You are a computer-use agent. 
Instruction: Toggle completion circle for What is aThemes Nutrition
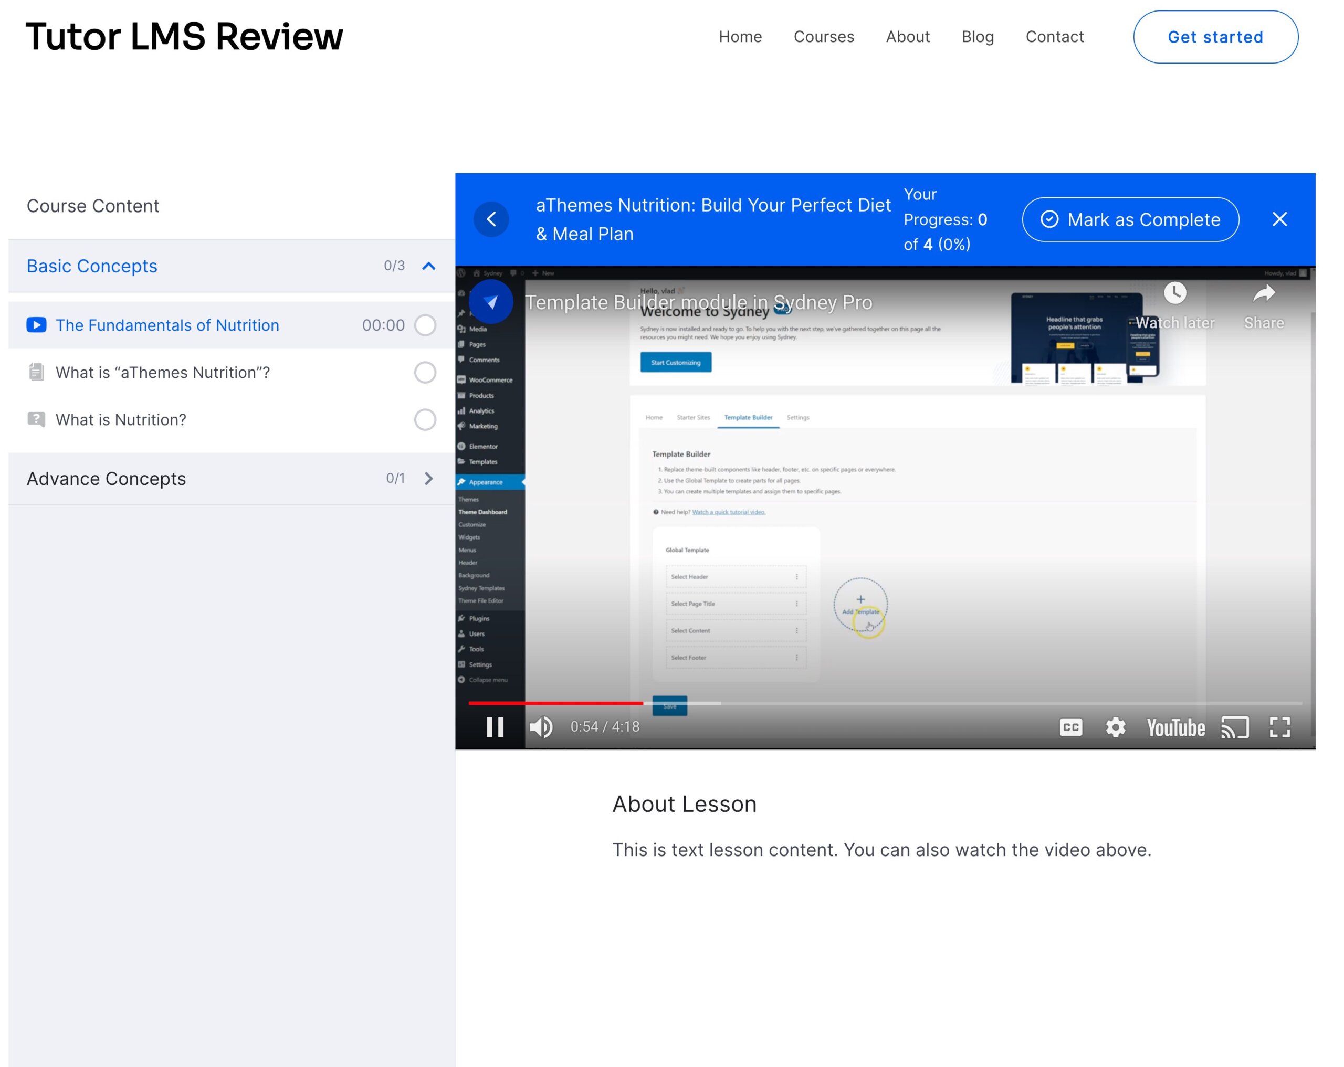[425, 373]
